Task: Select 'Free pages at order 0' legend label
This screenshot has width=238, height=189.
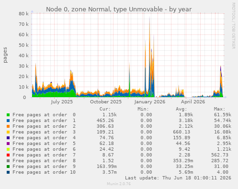Action: click(x=44, y=115)
